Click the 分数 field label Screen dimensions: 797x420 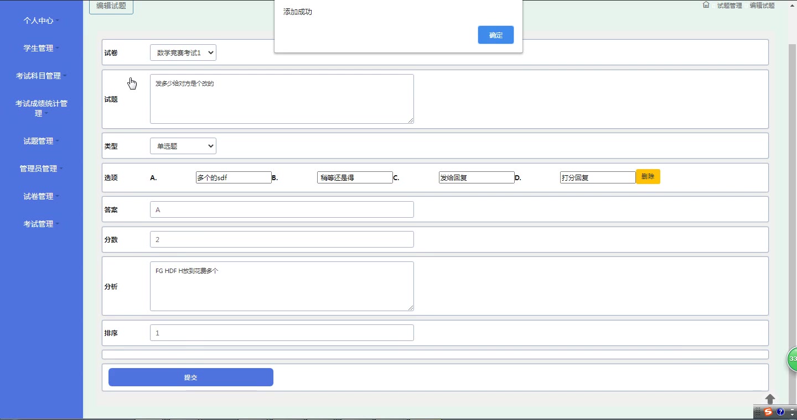click(x=111, y=240)
